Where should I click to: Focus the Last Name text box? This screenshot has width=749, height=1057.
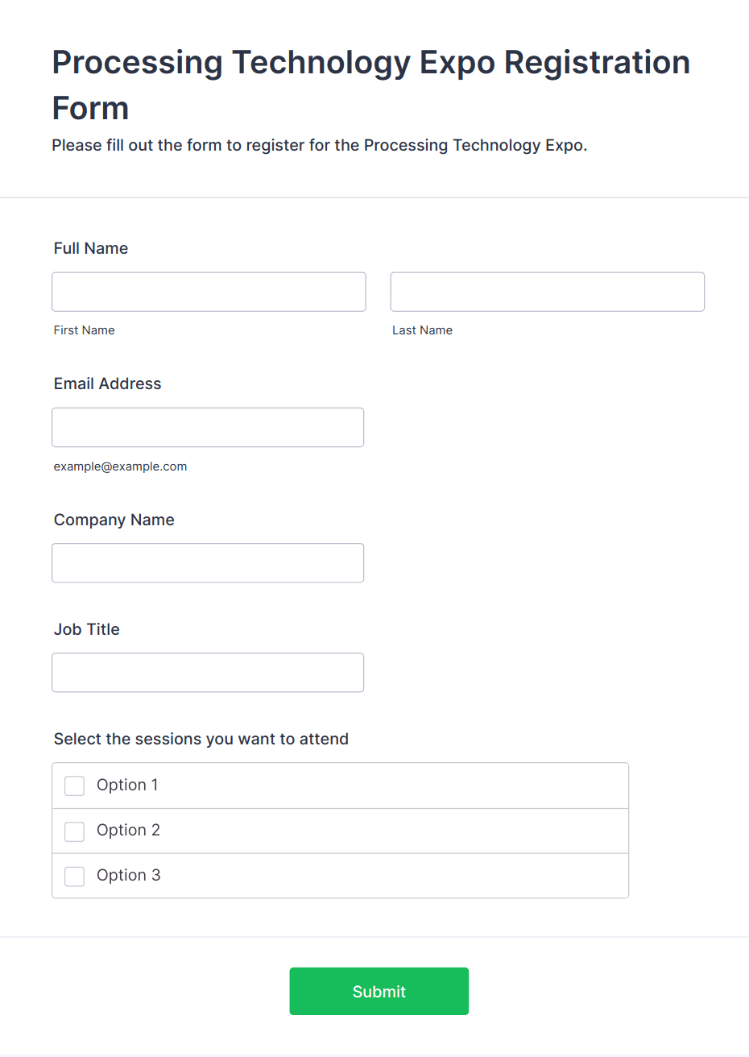coord(547,292)
